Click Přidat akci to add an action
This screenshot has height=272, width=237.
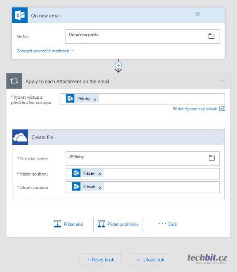(x=69, y=224)
